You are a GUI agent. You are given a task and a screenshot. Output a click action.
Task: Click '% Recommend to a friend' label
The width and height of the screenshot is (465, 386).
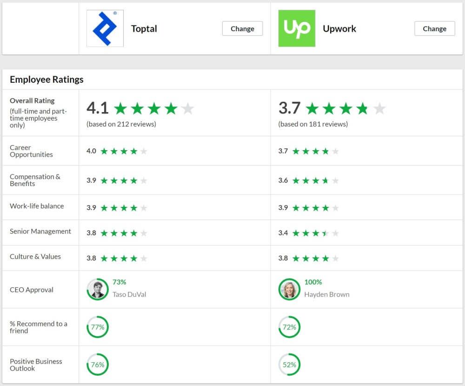pos(39,327)
